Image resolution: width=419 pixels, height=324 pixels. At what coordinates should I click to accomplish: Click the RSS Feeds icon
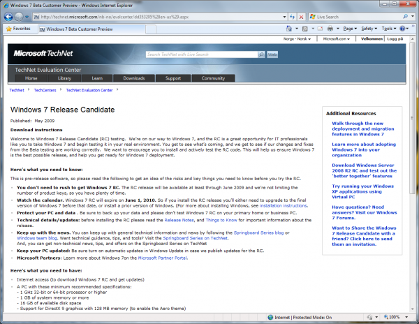click(x=305, y=29)
